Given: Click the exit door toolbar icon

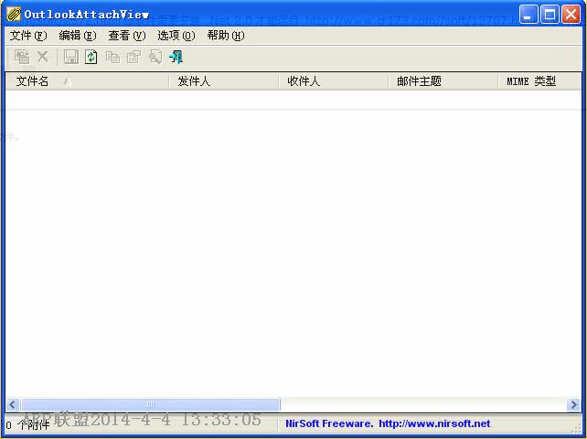Looking at the screenshot, I should [176, 57].
